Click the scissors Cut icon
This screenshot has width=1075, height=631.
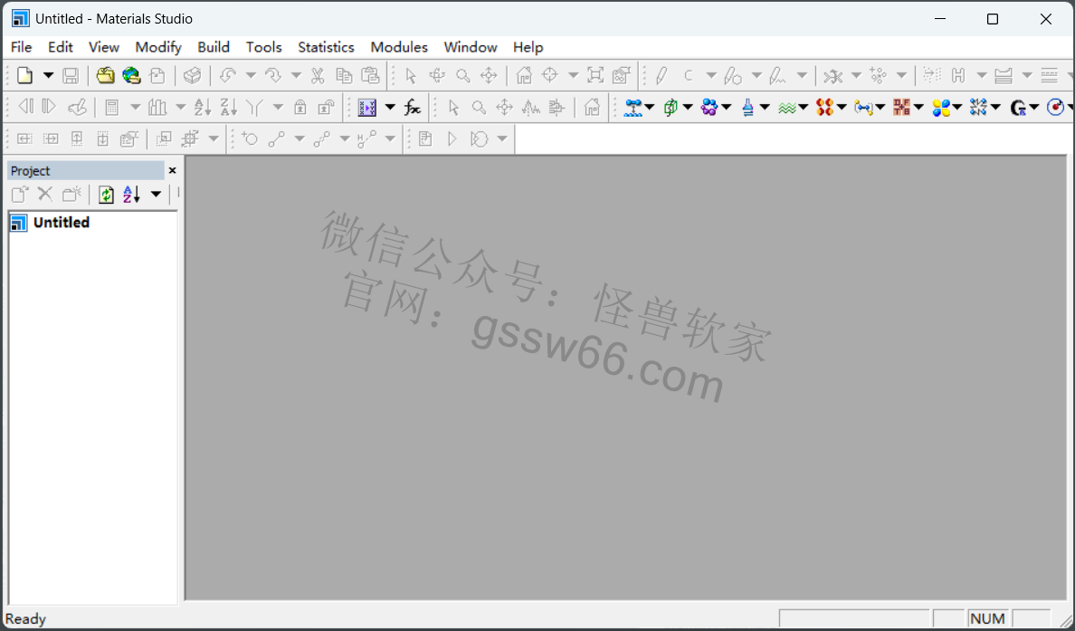(318, 75)
